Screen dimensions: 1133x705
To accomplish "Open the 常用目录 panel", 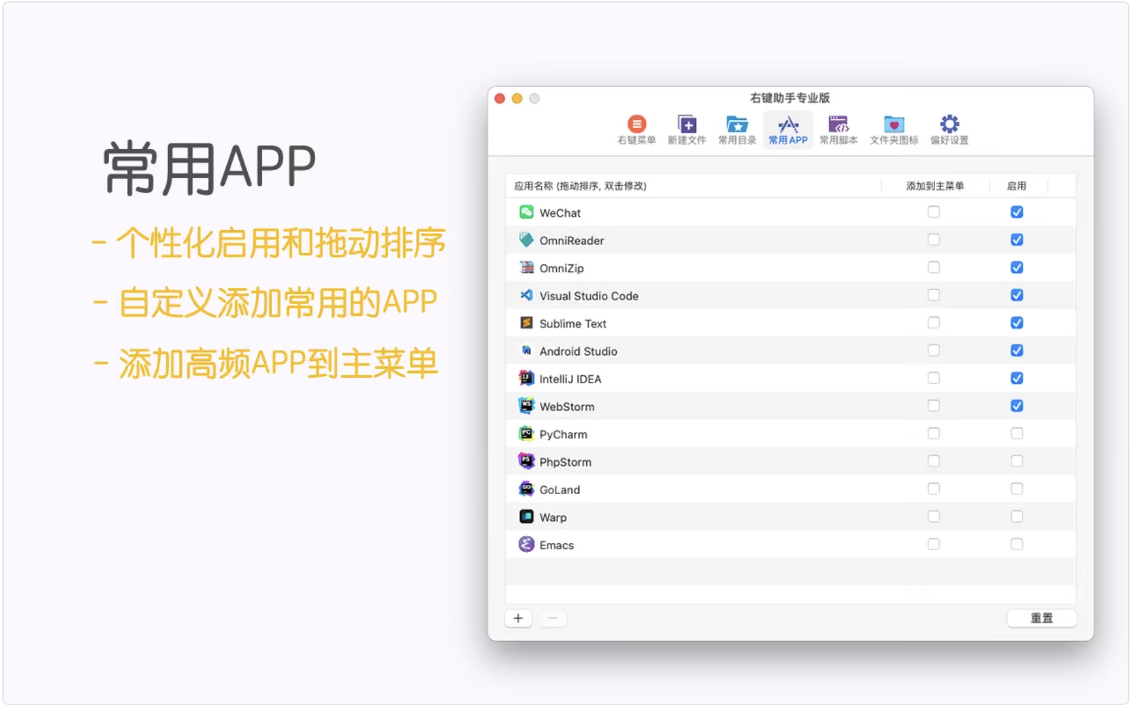I will (736, 129).
